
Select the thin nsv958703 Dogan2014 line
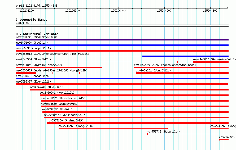pyautogui.click(x=188, y=134)
